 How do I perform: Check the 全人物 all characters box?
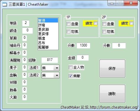(x=70, y=67)
